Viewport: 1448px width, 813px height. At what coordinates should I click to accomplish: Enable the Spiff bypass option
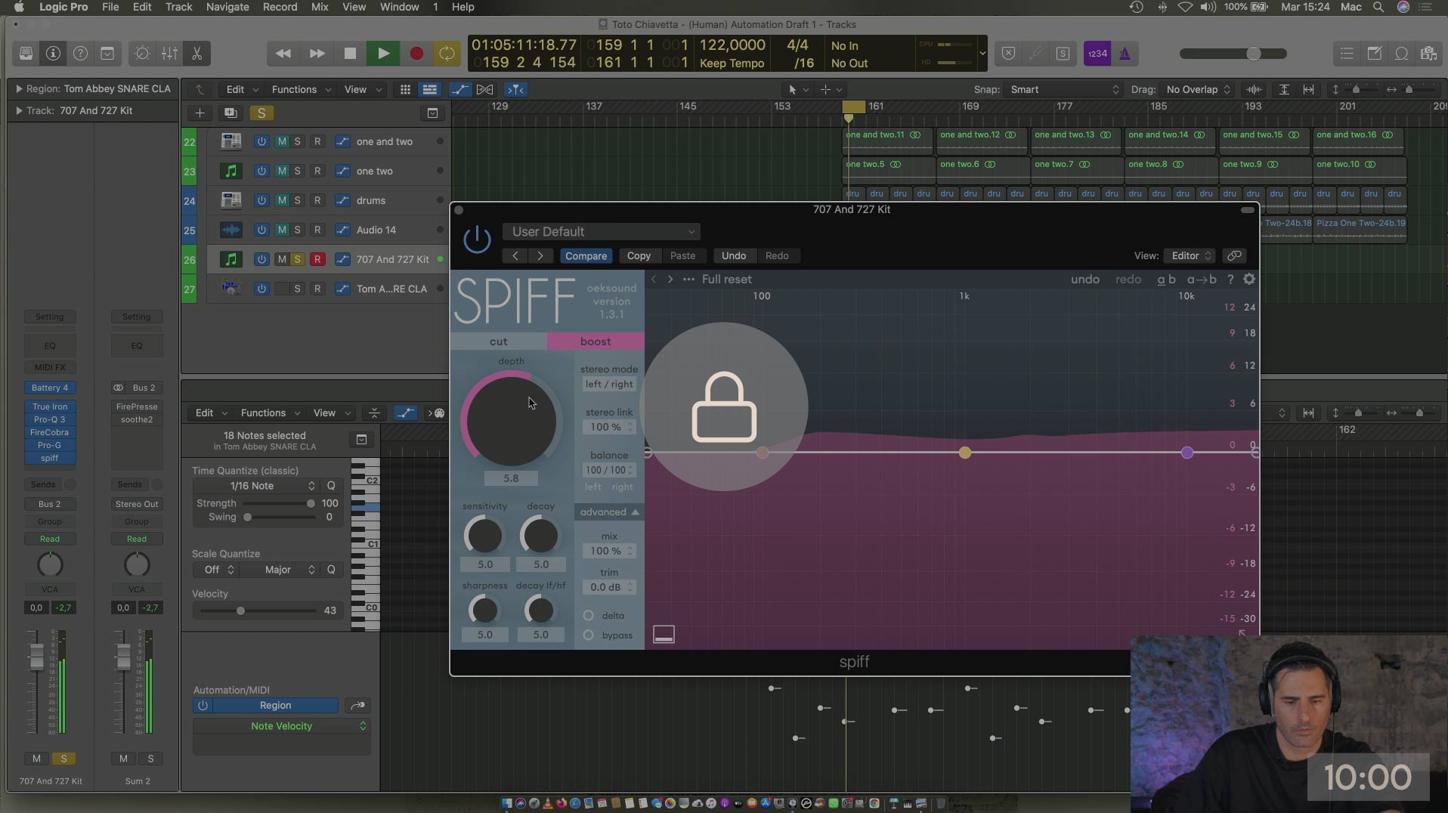tap(589, 635)
